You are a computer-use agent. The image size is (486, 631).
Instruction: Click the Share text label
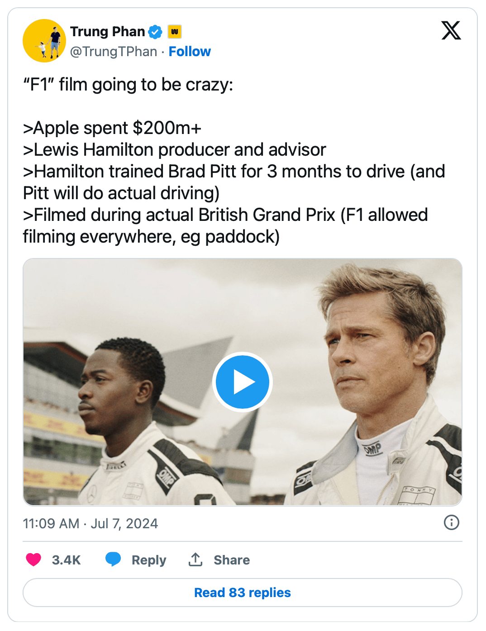tap(232, 560)
